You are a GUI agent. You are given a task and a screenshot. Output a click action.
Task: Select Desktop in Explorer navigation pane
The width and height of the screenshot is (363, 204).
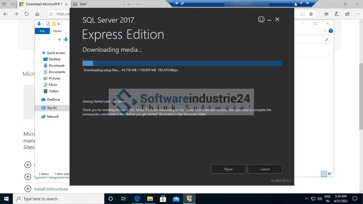[52, 59]
